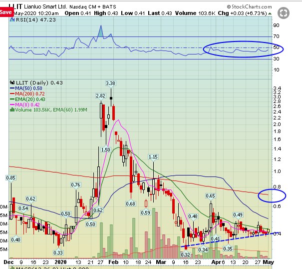Click the EMA(20) 0.43 legend entry
The image size is (302, 269).
pyautogui.click(x=28, y=99)
